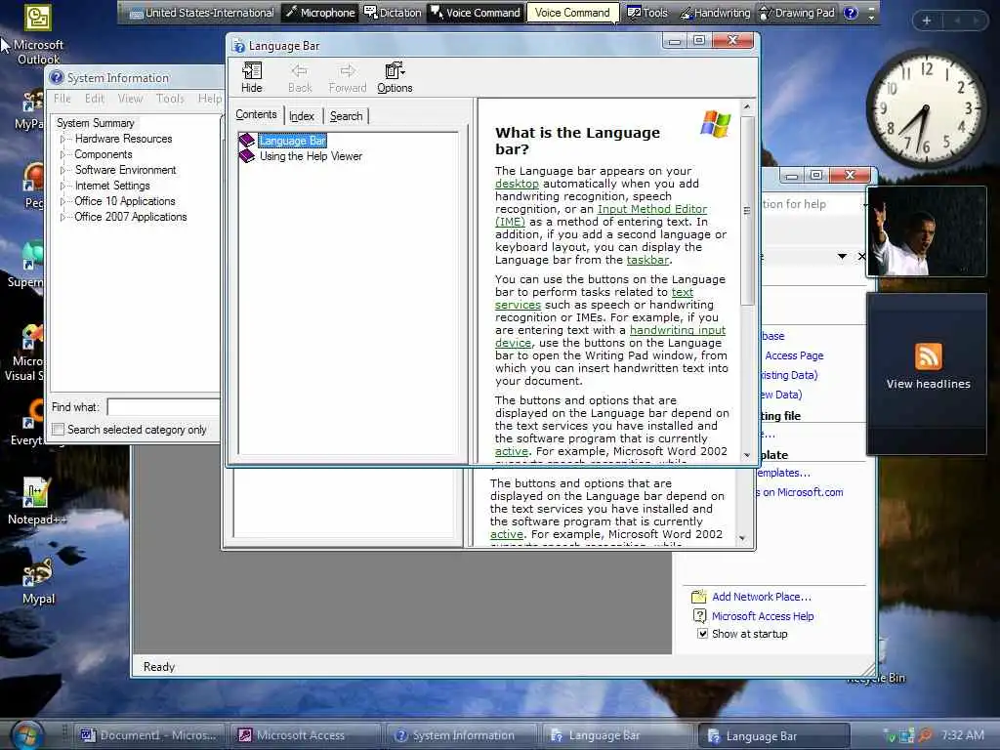The height and width of the screenshot is (750, 1000).
Task: Open the Notepad++ desktop icon
Action: pyautogui.click(x=36, y=501)
